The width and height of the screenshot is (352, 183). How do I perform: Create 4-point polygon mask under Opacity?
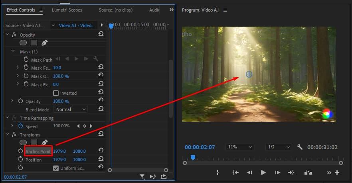click(x=34, y=43)
